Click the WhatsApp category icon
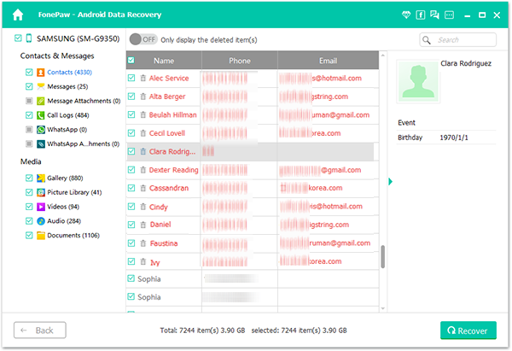Screen dimensions: 512x351 pyautogui.click(x=40, y=130)
